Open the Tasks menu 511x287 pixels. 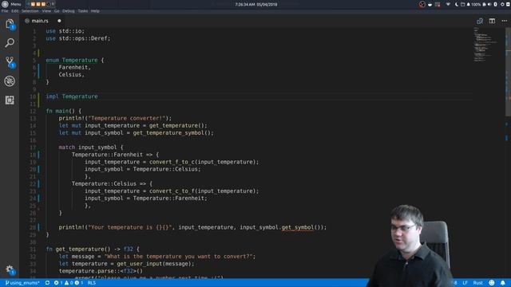point(83,11)
